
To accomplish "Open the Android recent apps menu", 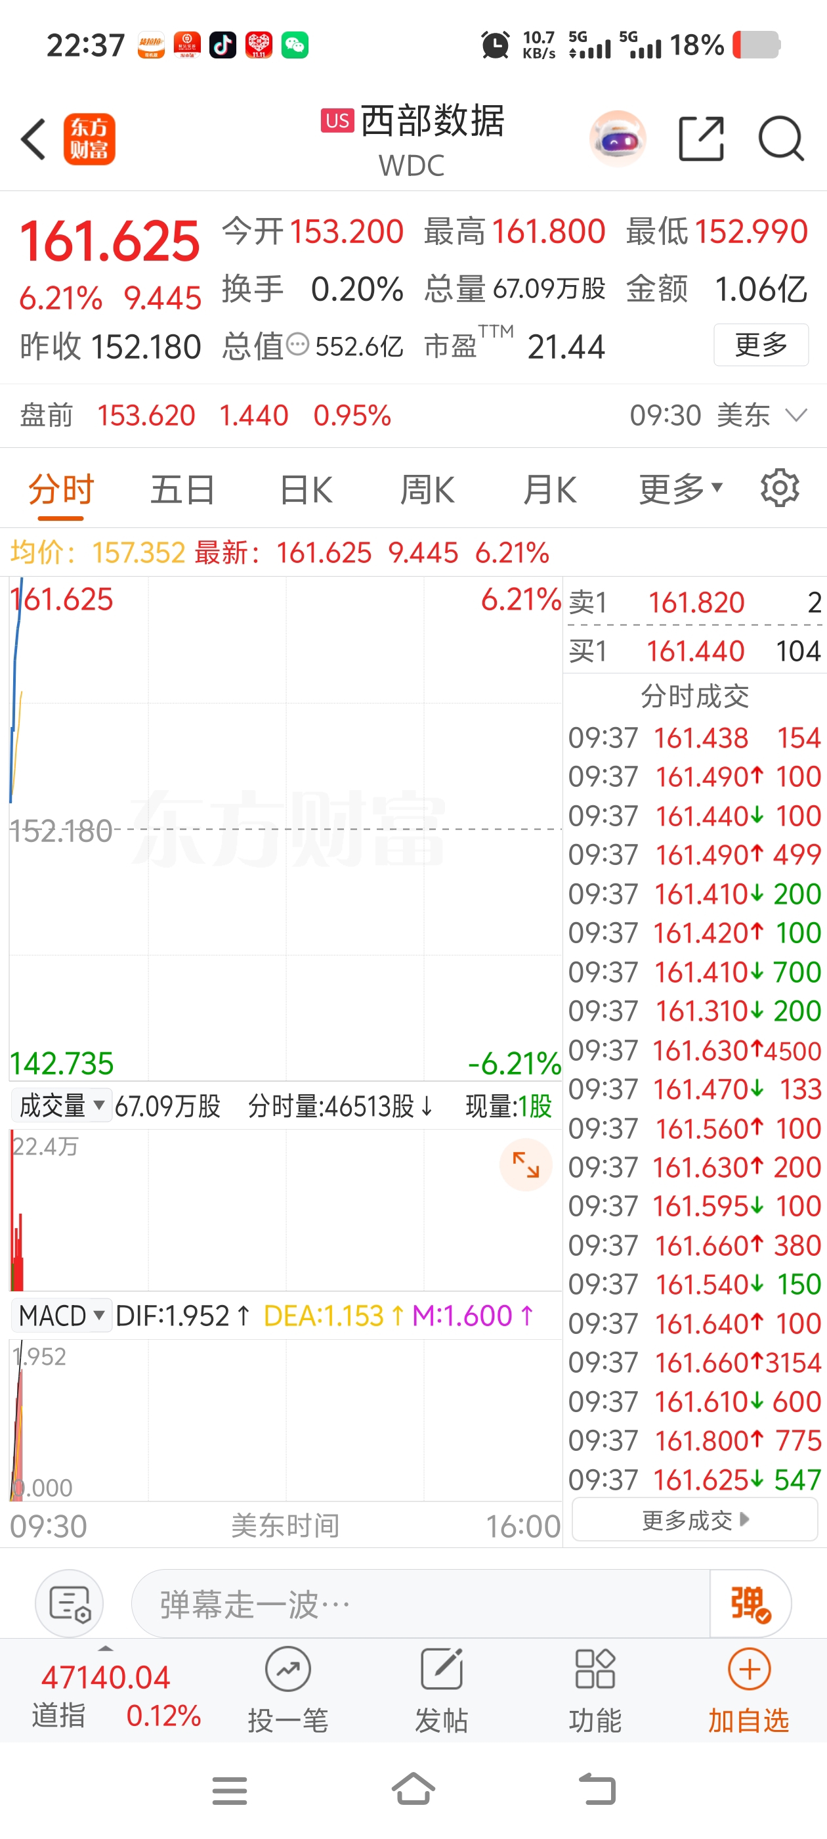I will click(x=230, y=1790).
